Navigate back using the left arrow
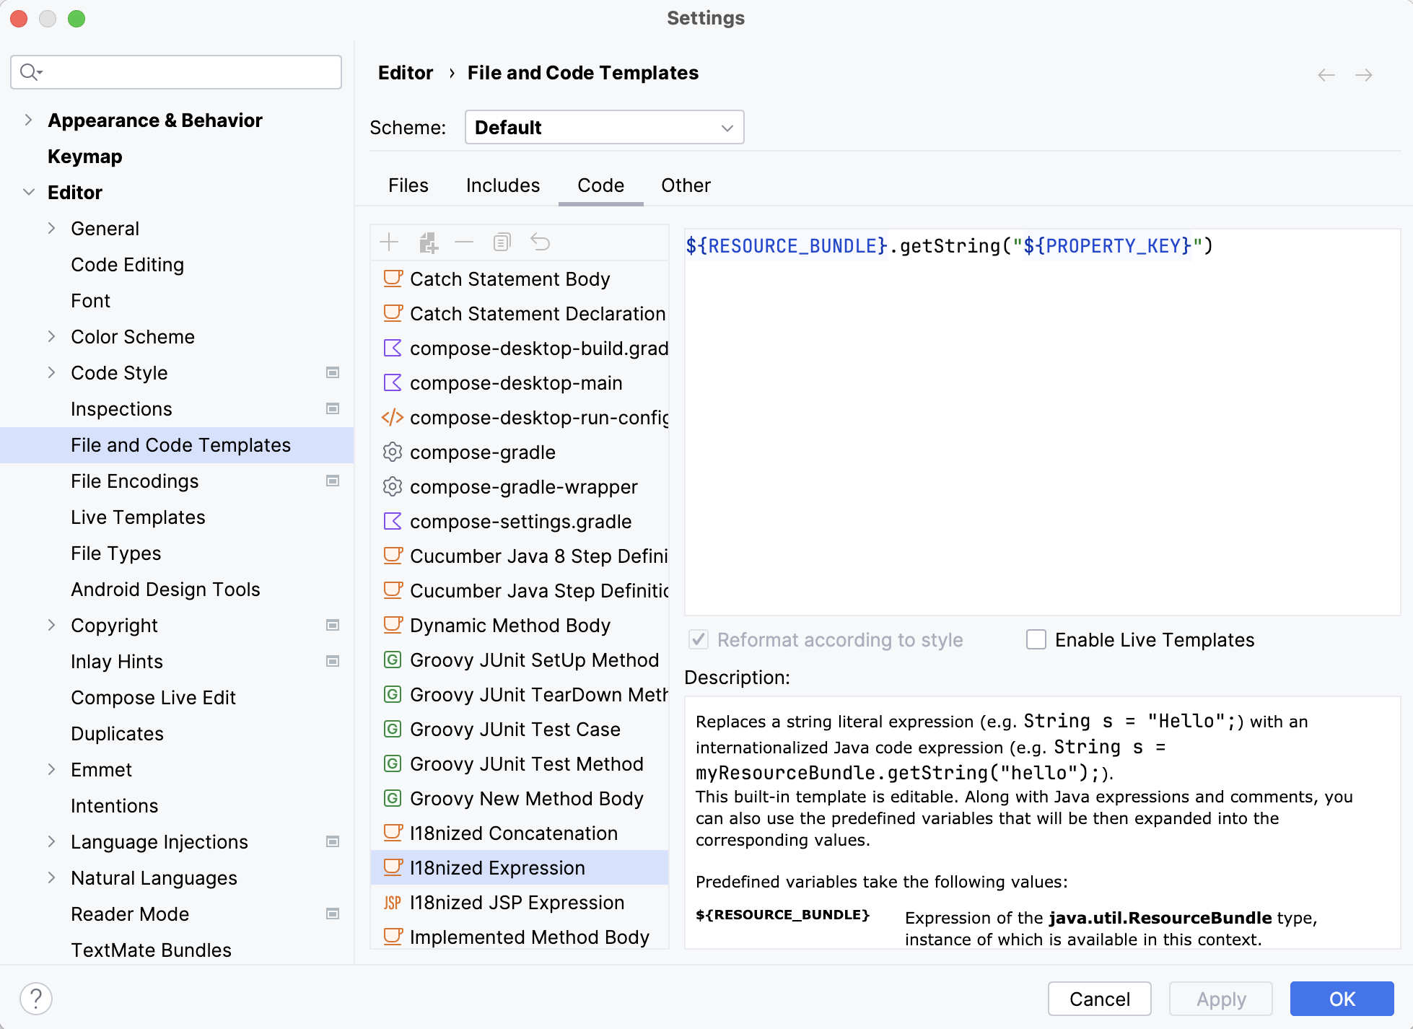 [1326, 74]
